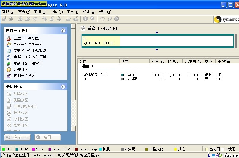The image size is (239, 158).
Task: Click 创建分区 under 分区操作
Action: click(x=21, y=94)
